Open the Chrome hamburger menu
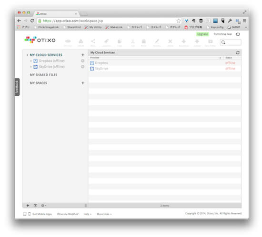The width and height of the screenshot is (262, 237). point(244,20)
